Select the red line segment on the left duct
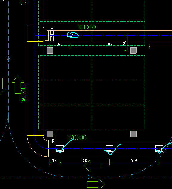This screenshot has width=172, height=189. [x=27, y=33]
